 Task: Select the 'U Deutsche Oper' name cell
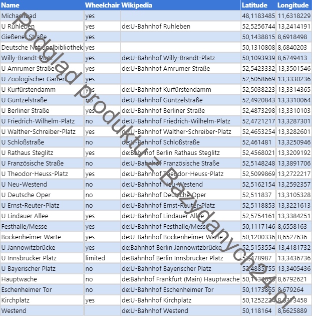42,195
